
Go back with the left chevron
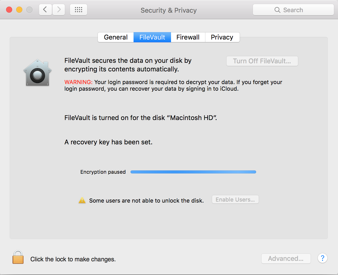pos(45,10)
